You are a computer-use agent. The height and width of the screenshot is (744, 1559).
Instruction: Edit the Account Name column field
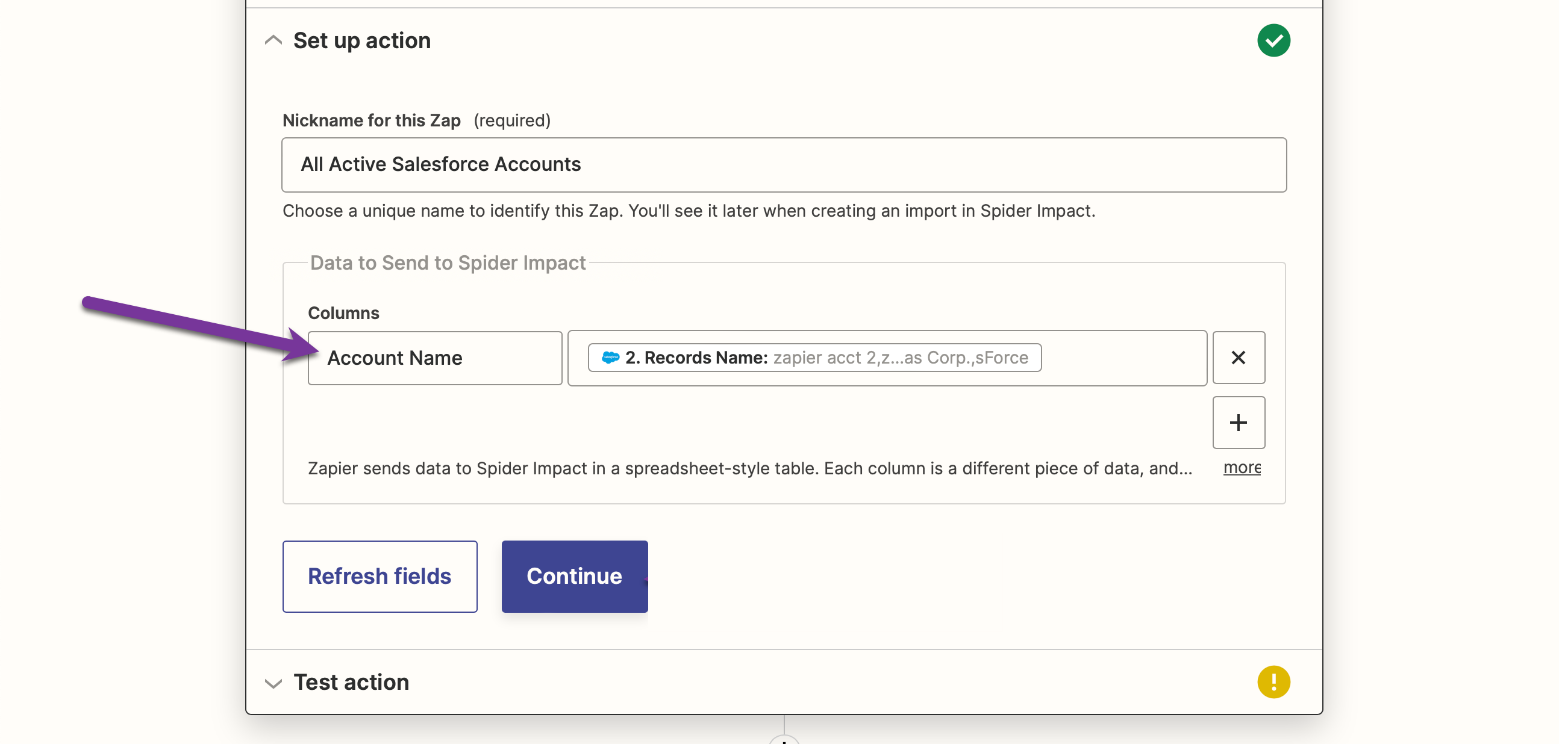[434, 358]
